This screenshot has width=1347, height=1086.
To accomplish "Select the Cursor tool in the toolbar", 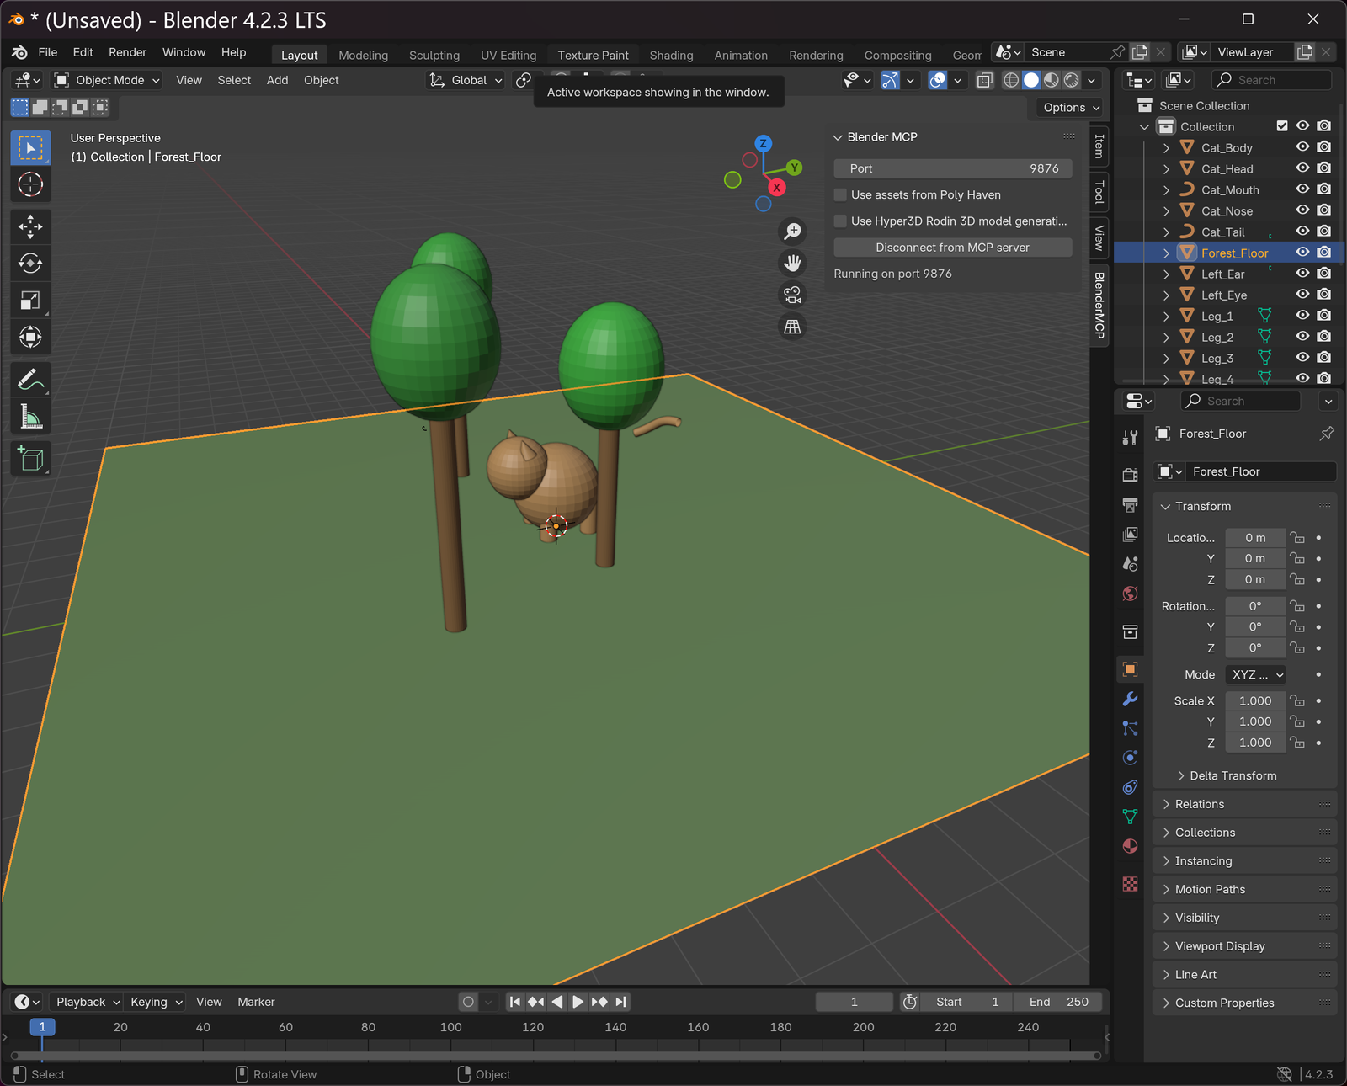I will 30,184.
